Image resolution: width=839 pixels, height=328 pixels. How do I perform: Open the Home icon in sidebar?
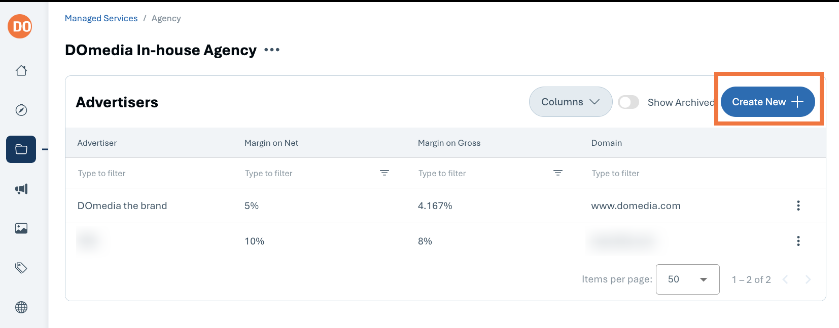pos(21,70)
